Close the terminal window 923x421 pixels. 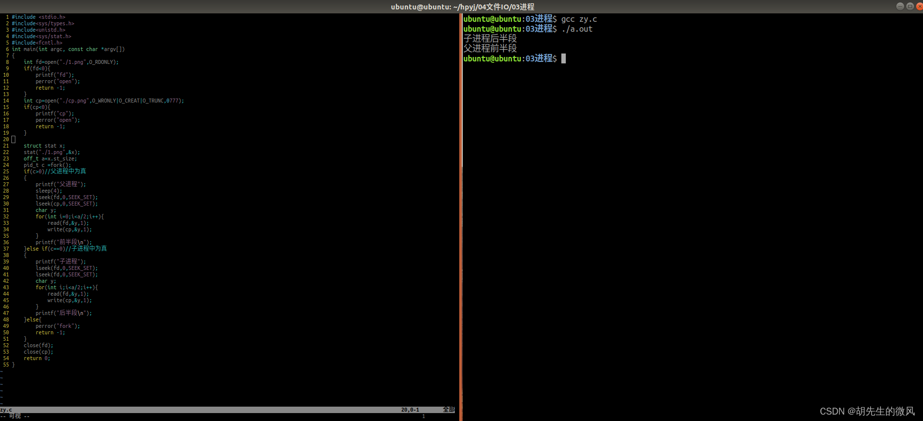919,6
